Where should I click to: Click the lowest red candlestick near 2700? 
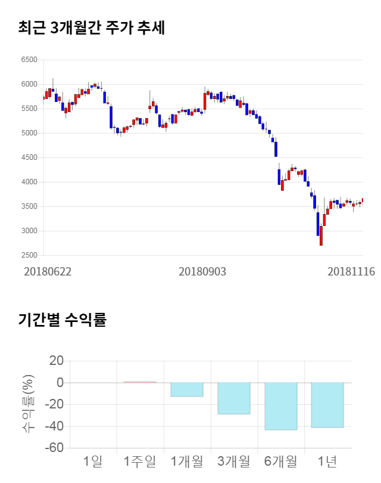click(321, 236)
